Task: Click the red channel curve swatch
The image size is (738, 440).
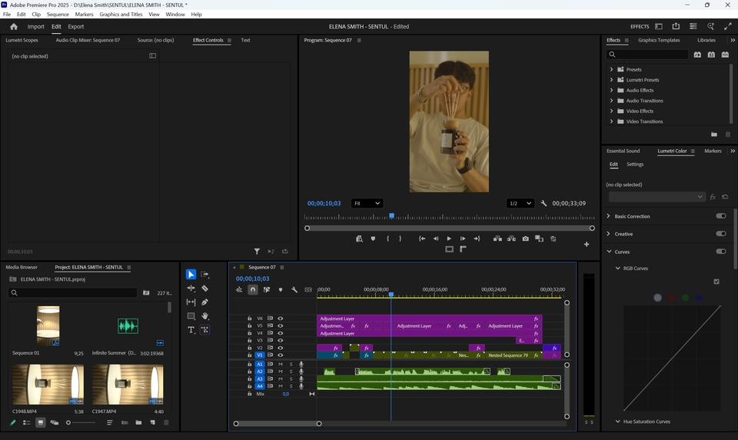Action: pos(671,298)
